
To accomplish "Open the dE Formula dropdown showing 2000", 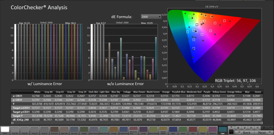I will pos(151,16).
